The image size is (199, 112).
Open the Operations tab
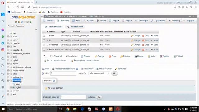point(158,21)
